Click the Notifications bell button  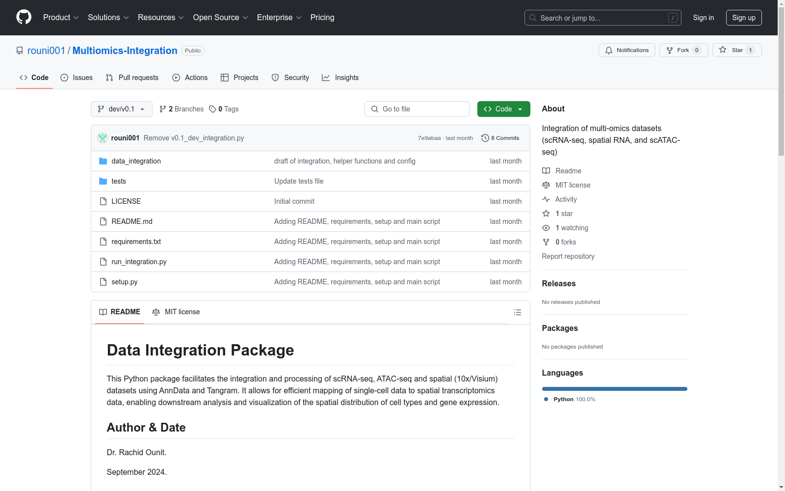(627, 50)
